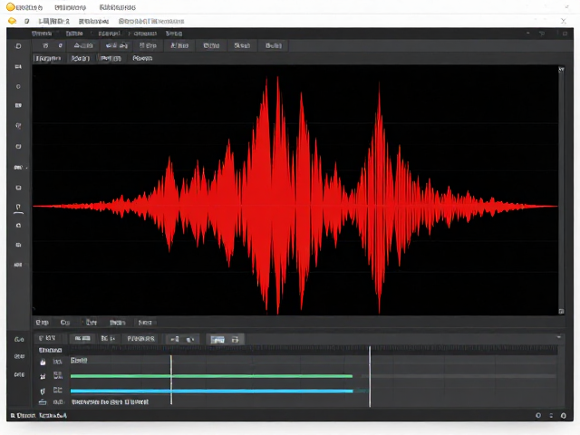Screen dimensions: 580x435
Task: Open the first menu in the dark menu bar
Action: point(42,34)
